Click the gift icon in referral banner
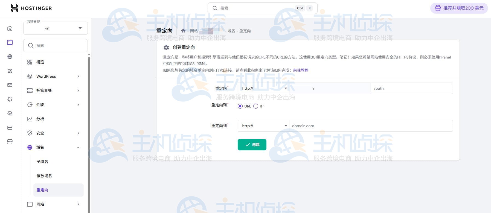491x213 pixels. pyautogui.click(x=438, y=8)
